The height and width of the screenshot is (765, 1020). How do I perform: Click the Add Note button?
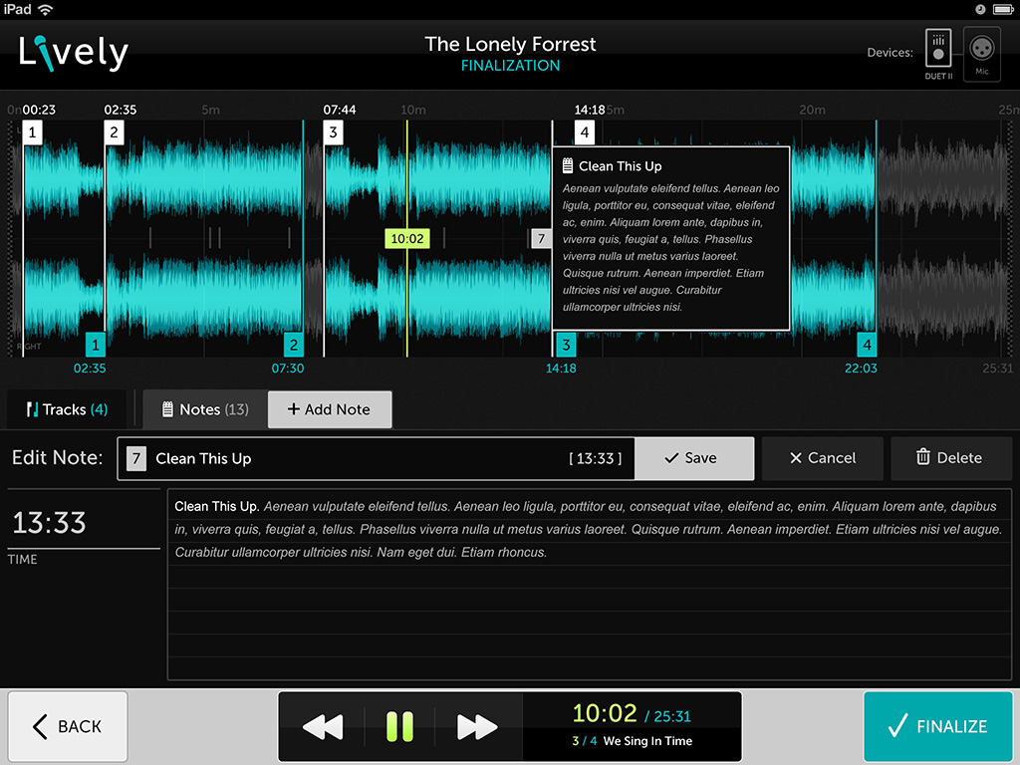coord(329,409)
